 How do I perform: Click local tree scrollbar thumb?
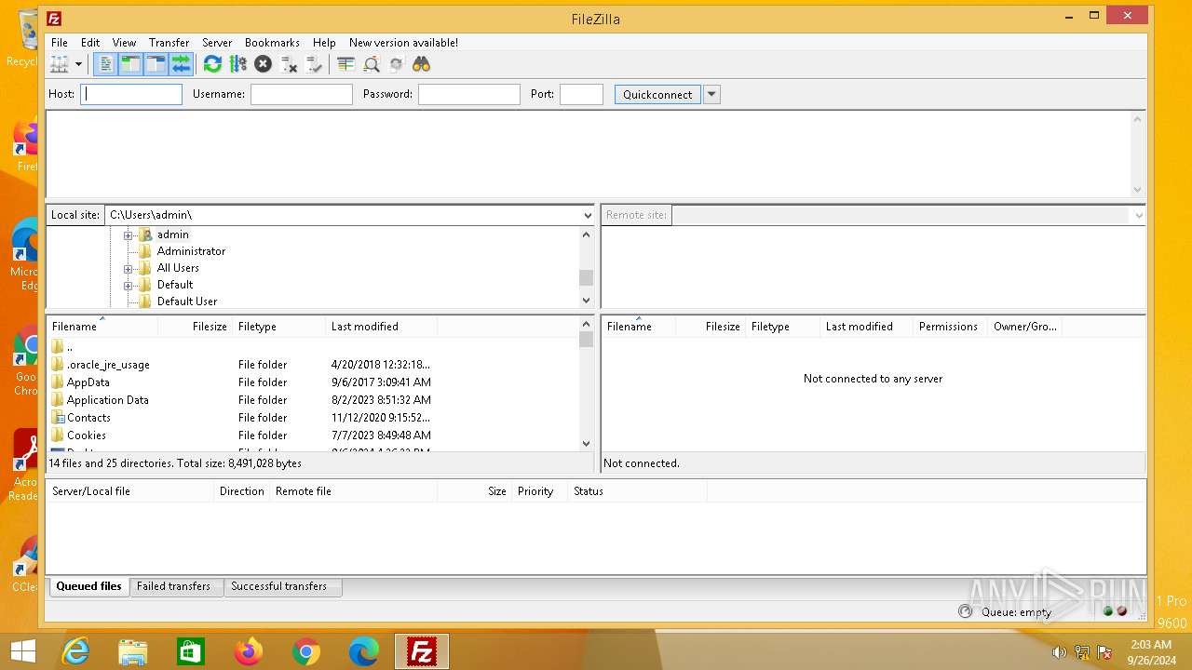pyautogui.click(x=586, y=277)
